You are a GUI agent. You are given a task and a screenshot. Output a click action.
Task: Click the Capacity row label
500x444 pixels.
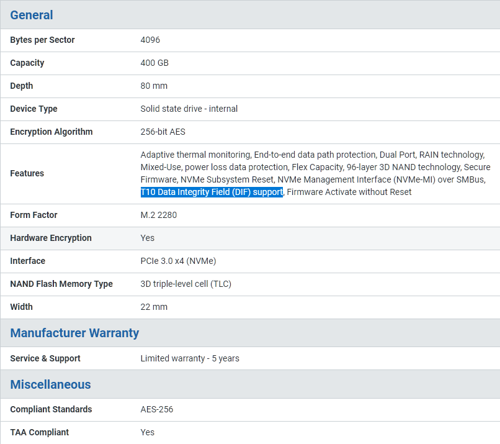tap(27, 63)
